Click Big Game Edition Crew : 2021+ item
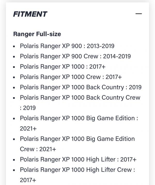155x185 pixels. (x=78, y=144)
